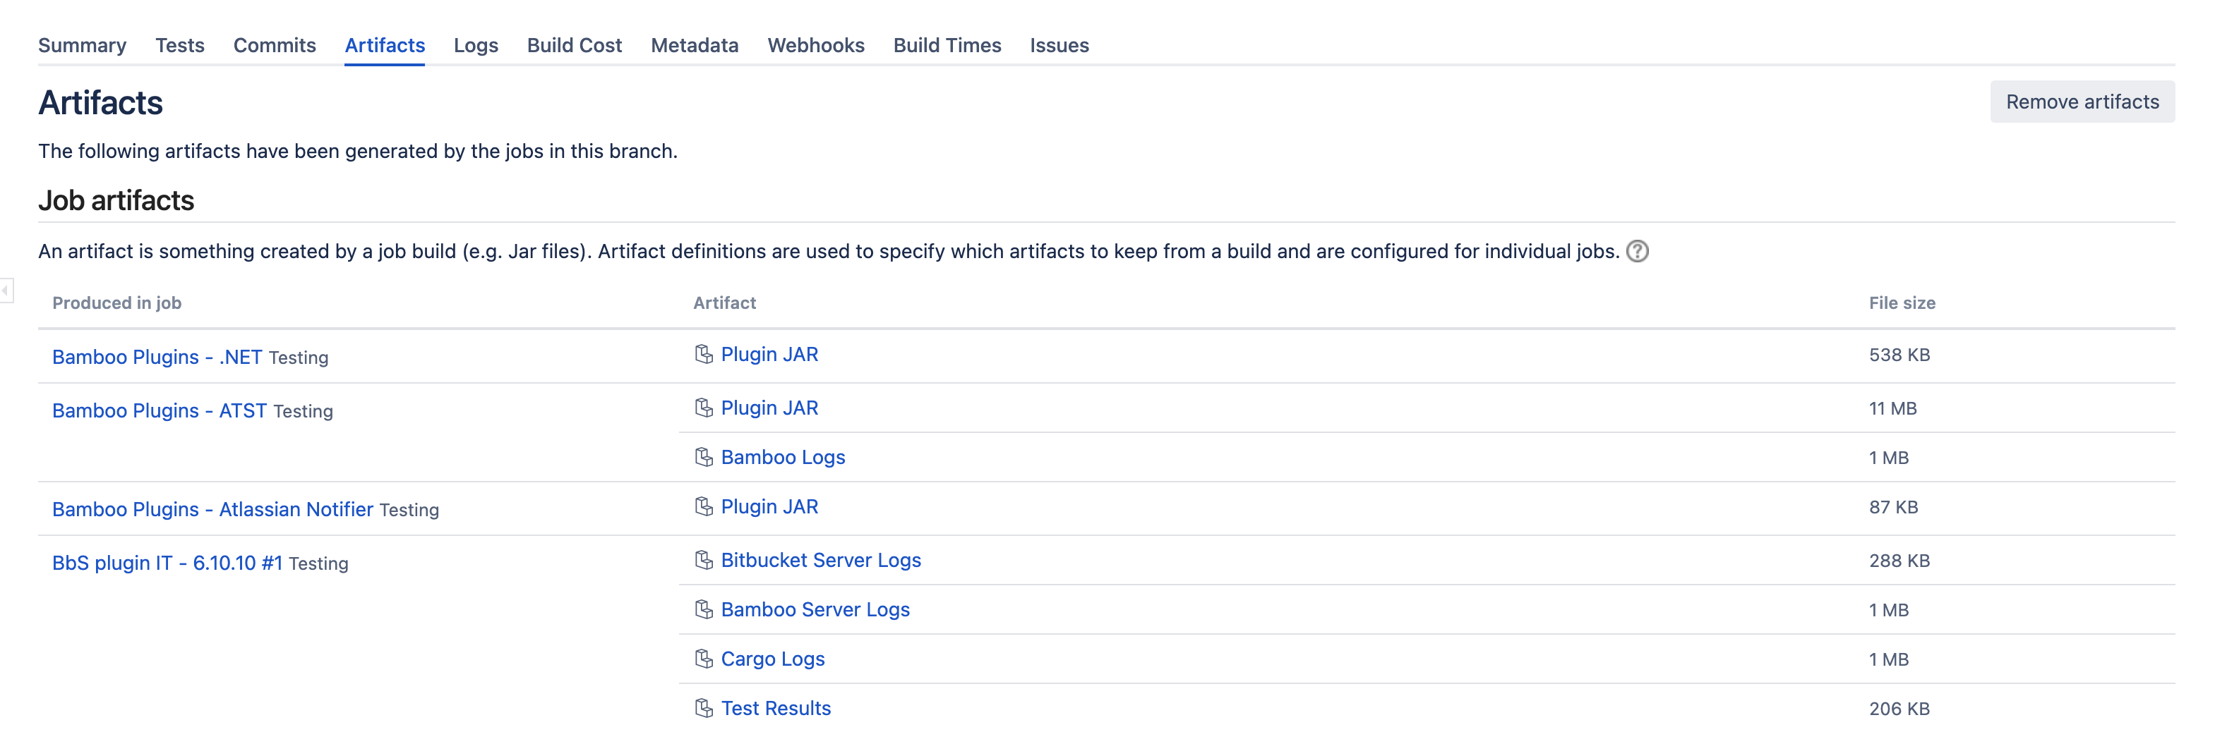Open the Metadata tab
Viewport: 2215px width, 732px height.
694,46
